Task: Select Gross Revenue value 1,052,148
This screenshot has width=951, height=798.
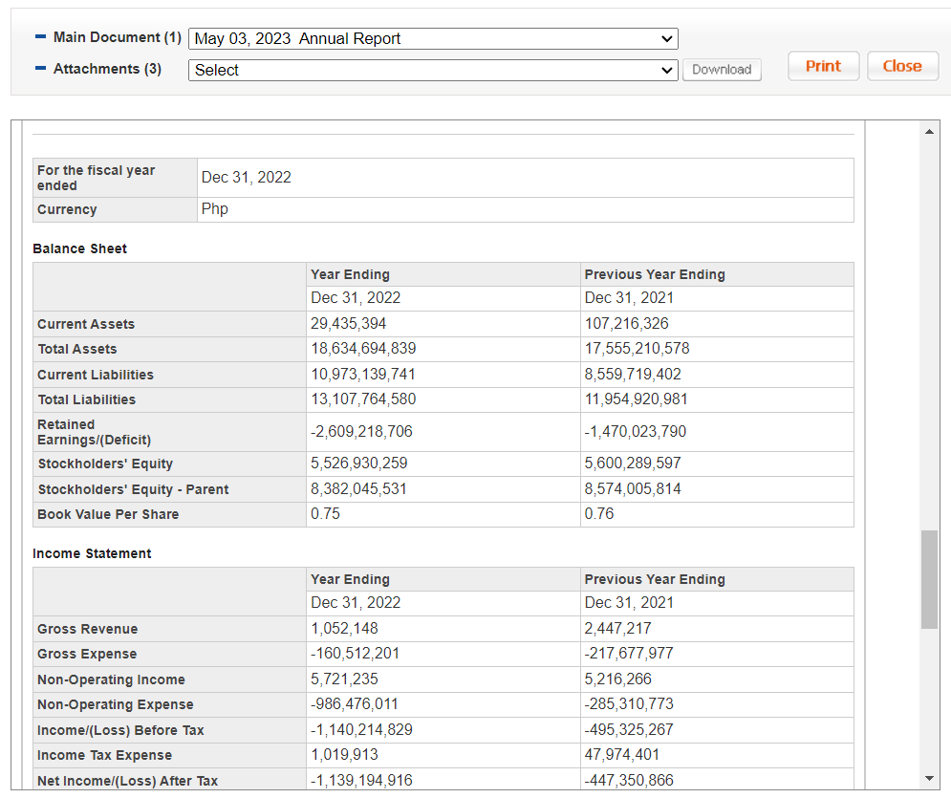Action: [344, 629]
